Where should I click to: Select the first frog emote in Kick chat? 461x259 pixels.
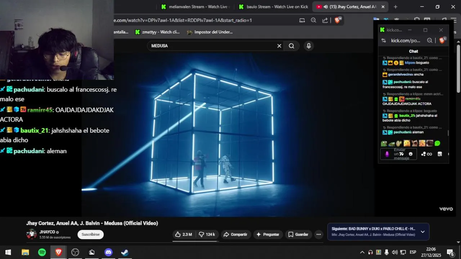pos(384,143)
